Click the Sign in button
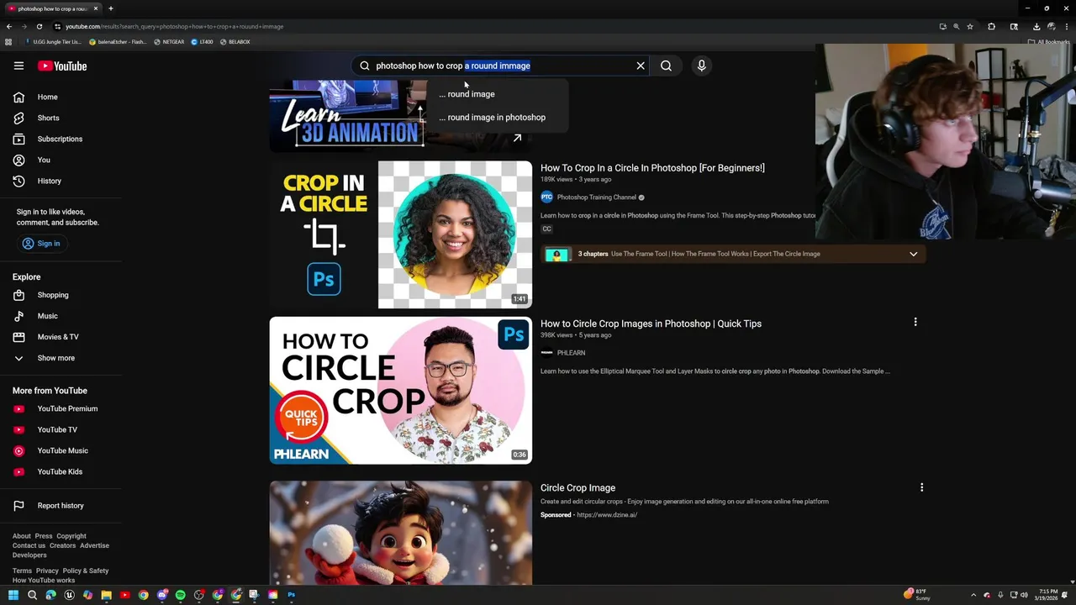This screenshot has height=605, width=1076. pyautogui.click(x=41, y=243)
